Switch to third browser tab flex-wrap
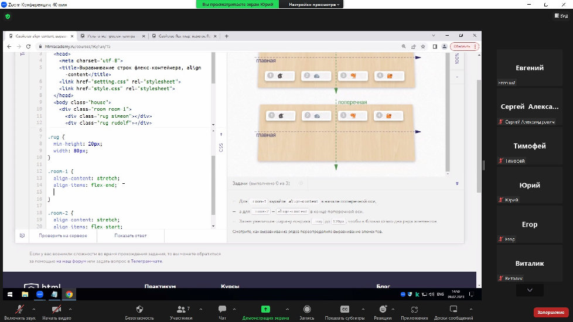 tap(184, 36)
